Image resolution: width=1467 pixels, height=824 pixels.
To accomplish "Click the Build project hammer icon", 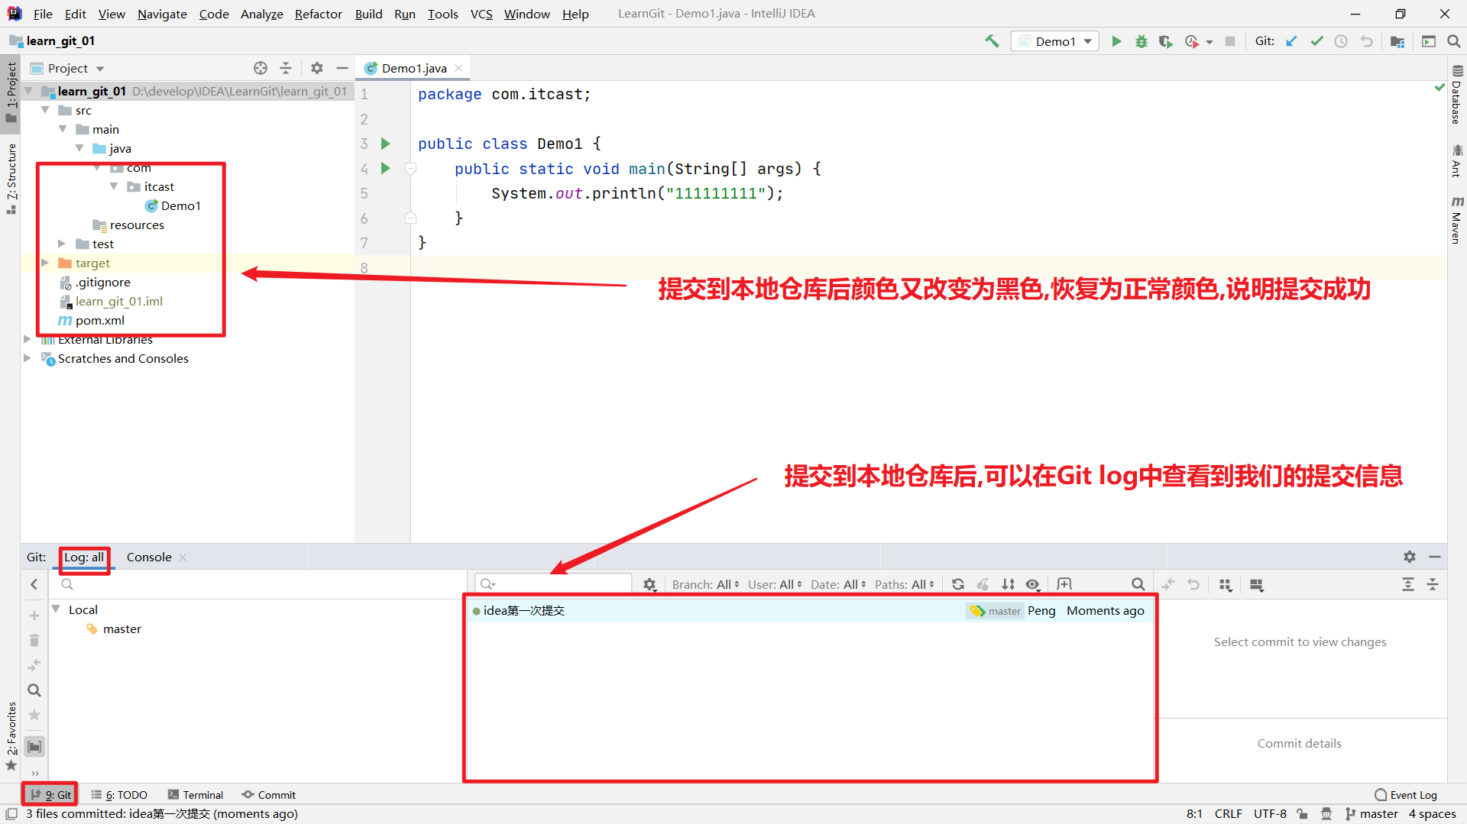I will point(992,41).
